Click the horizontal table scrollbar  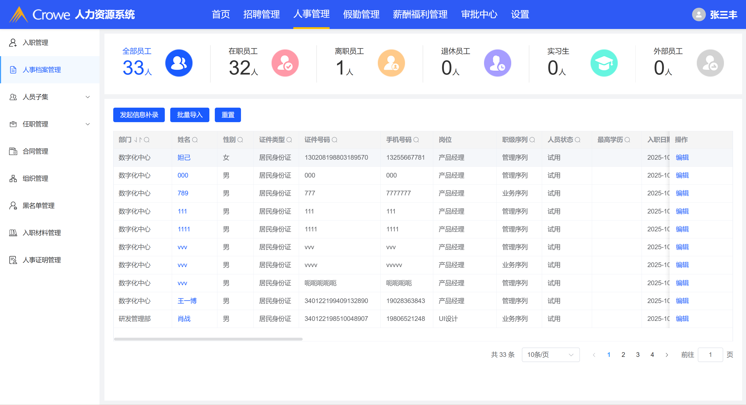tap(208, 339)
